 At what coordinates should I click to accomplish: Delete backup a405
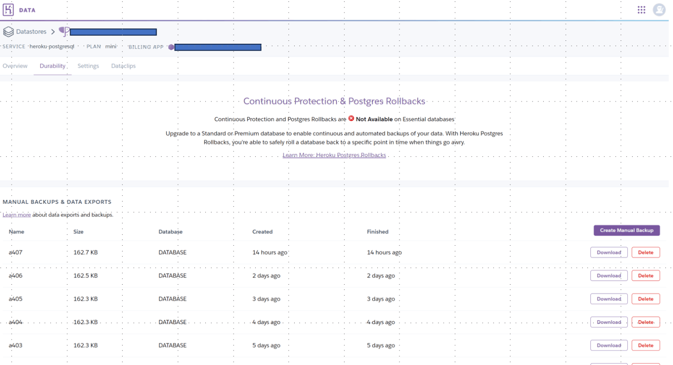(x=645, y=299)
